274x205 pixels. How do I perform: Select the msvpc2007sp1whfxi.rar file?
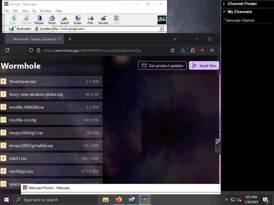(51, 145)
